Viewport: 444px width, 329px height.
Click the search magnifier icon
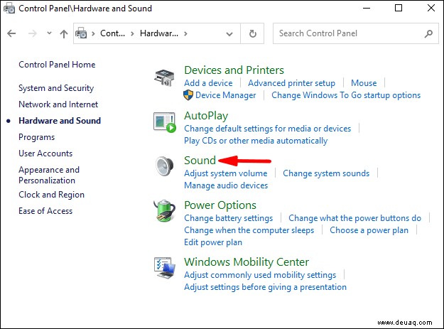pyautogui.click(x=428, y=33)
